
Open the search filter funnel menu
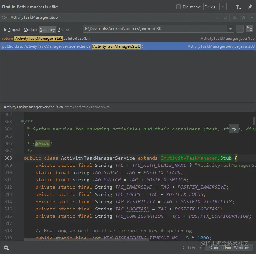tap(238, 7)
